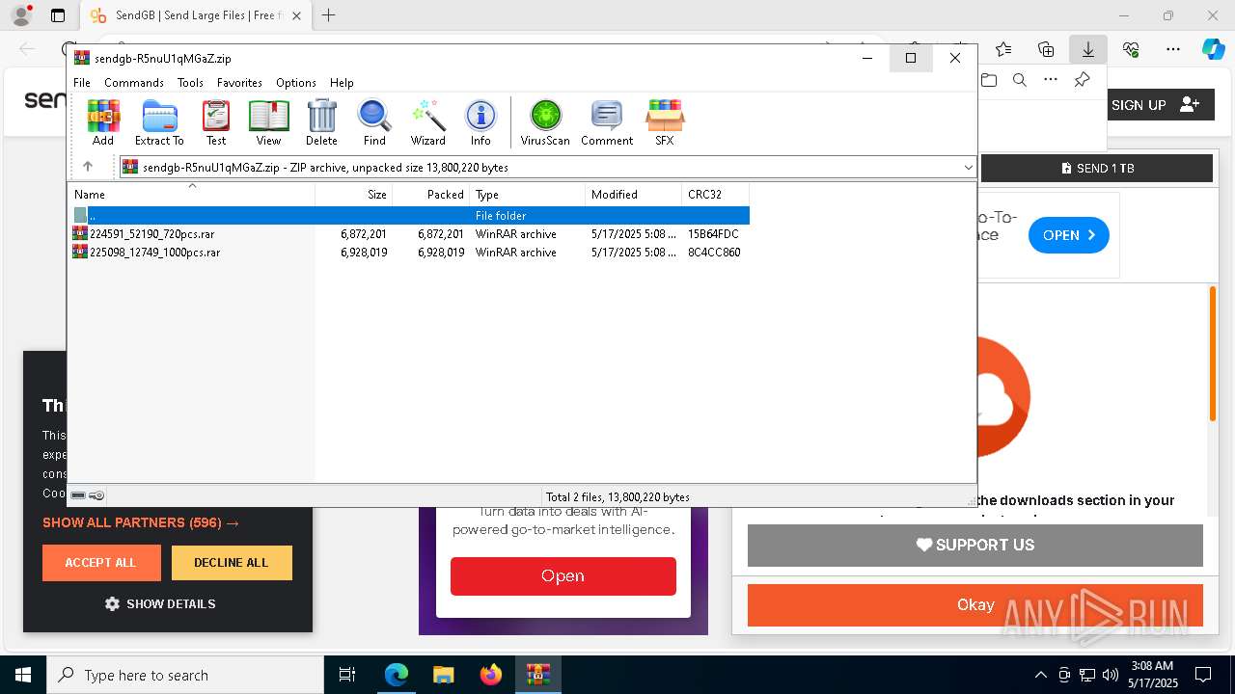Open Windows Start menu

[x=22, y=675]
